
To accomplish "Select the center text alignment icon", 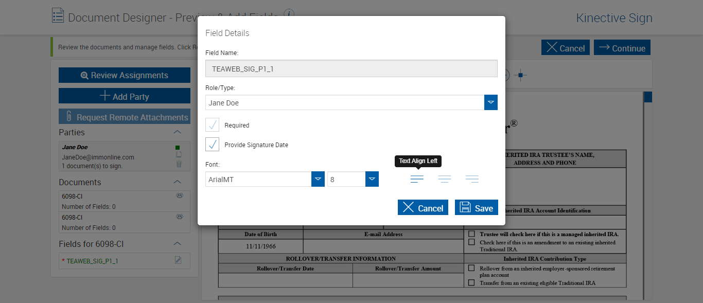I will (445, 179).
